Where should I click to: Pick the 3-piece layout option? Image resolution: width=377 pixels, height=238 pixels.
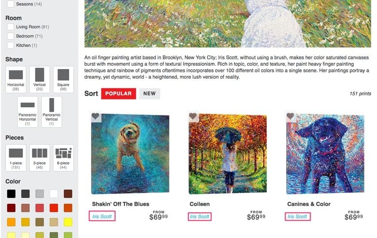pos(40,158)
